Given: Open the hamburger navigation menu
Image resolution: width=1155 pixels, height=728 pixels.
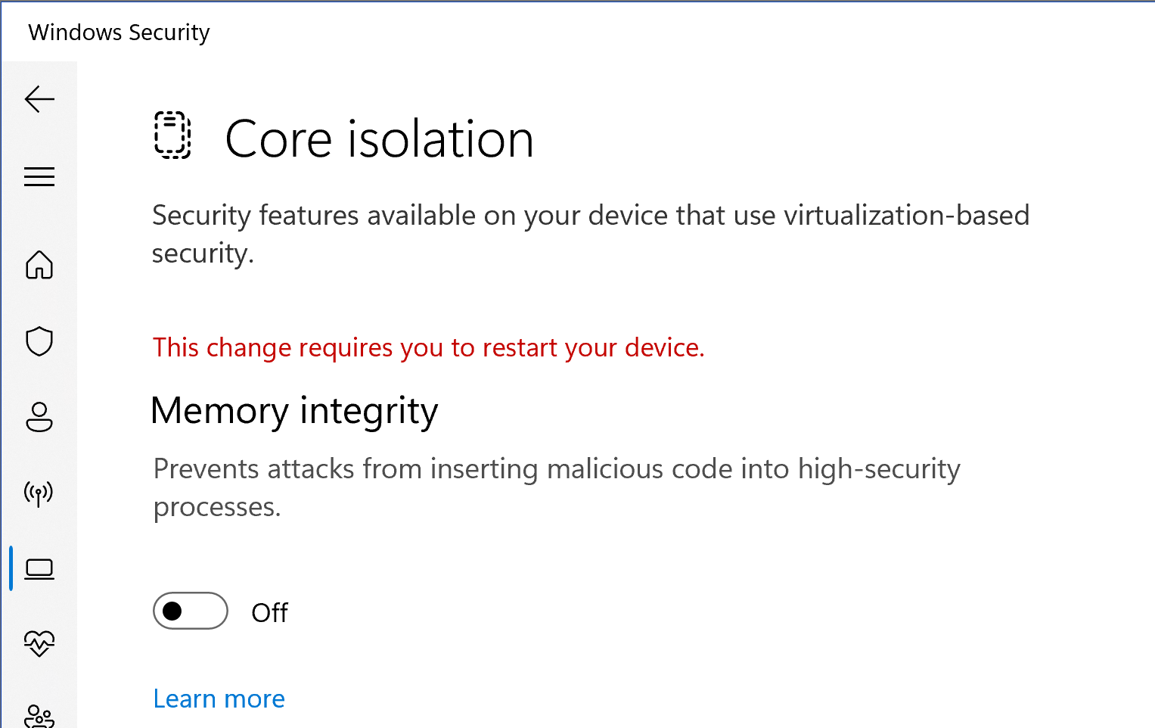Looking at the screenshot, I should 39,177.
